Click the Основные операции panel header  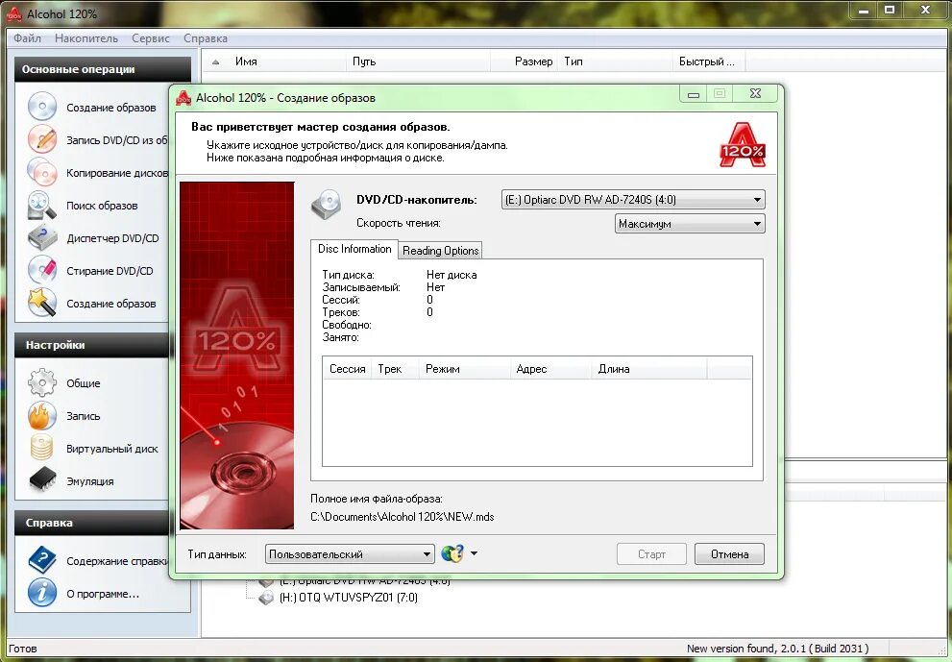103,69
